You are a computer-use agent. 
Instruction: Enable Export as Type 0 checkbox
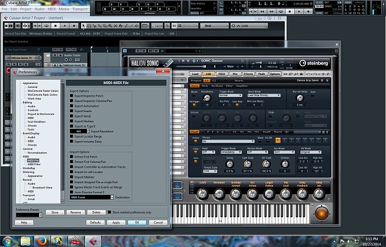click(x=72, y=126)
